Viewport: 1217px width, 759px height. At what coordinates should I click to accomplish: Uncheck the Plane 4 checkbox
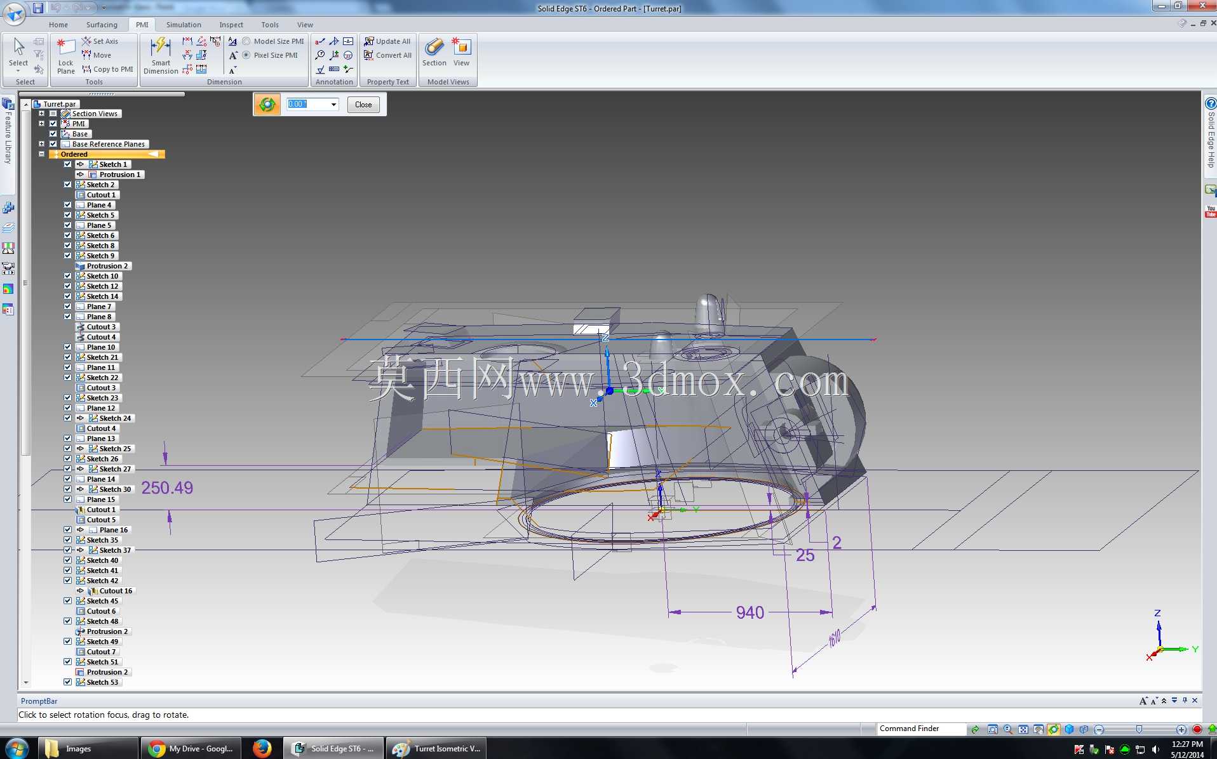pyautogui.click(x=67, y=205)
